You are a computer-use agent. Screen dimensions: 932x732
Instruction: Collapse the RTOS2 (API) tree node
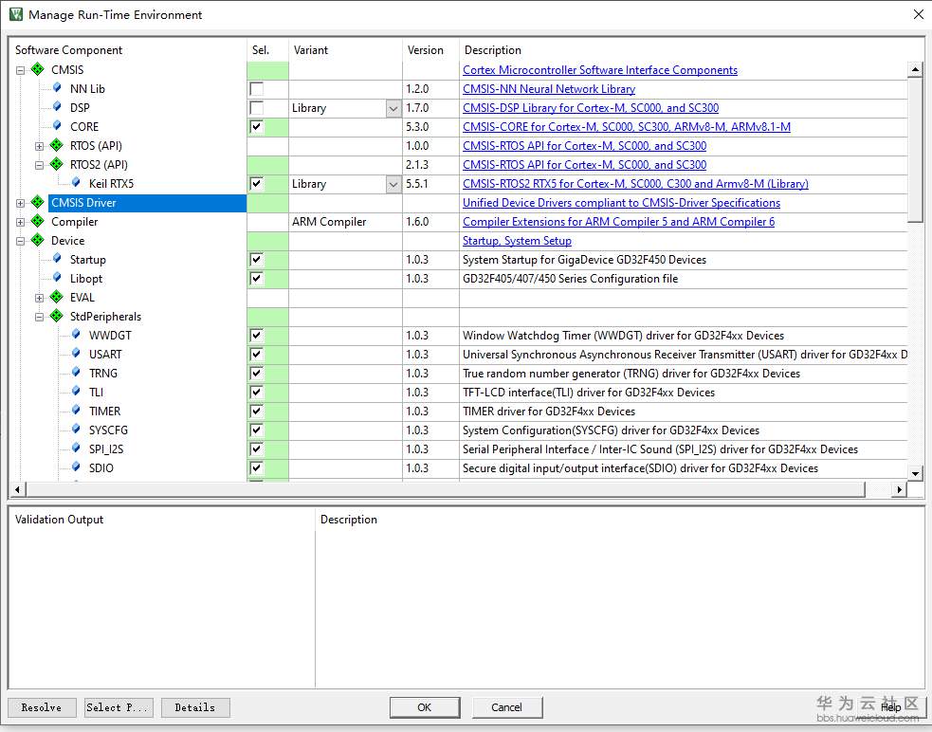click(39, 165)
